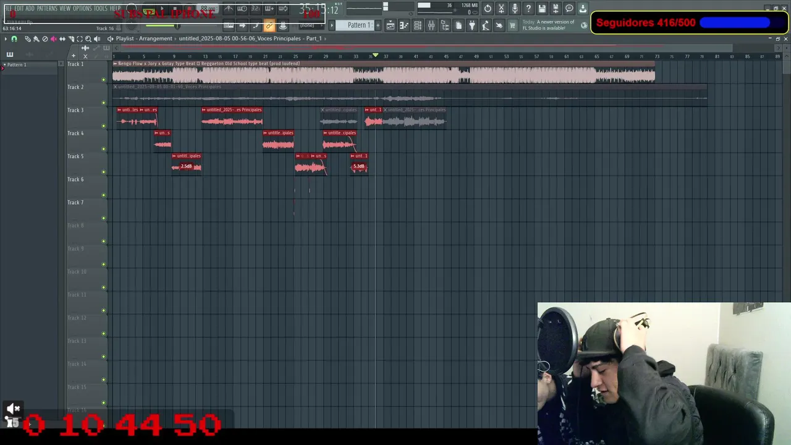Open the Rengo Flow beat clip menu

click(x=116, y=64)
